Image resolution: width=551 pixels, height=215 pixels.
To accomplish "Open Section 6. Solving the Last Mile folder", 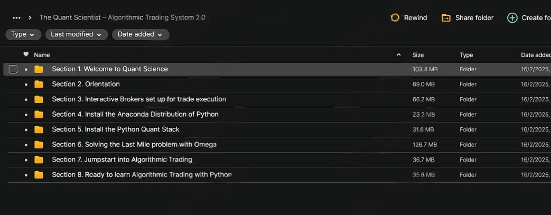I will [134, 144].
